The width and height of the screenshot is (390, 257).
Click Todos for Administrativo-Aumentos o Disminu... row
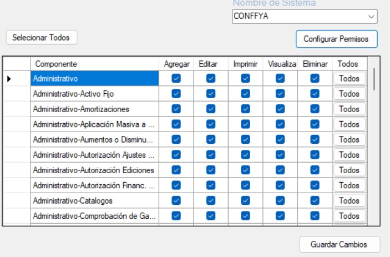(x=350, y=139)
